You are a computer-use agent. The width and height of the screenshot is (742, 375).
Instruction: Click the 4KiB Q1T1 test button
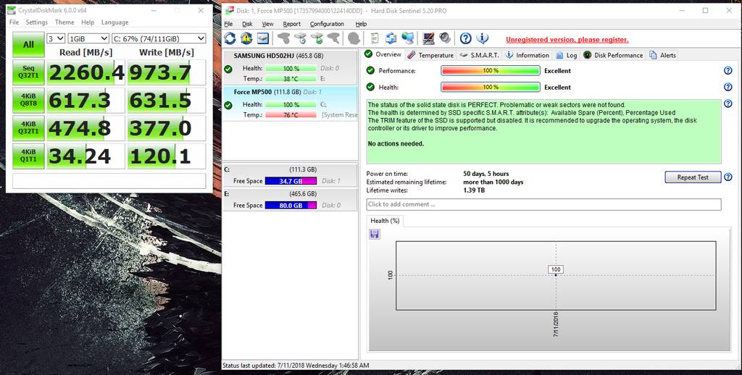point(28,156)
